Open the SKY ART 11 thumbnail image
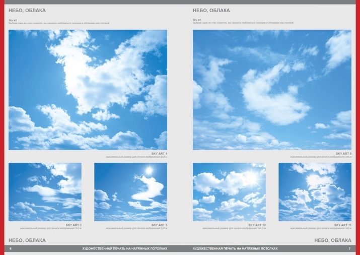Image resolution: width=360 pixels, height=255 pixels. [315, 192]
